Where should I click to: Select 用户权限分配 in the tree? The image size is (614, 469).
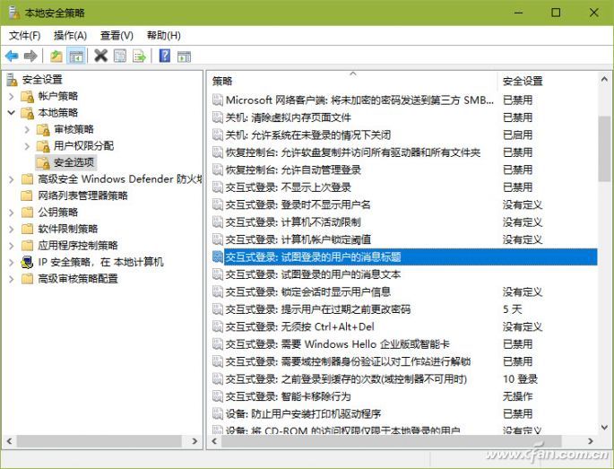(83, 146)
